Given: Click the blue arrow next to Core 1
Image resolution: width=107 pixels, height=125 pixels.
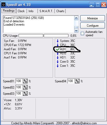Looking at the screenshot, I should click(x=58, y=66).
